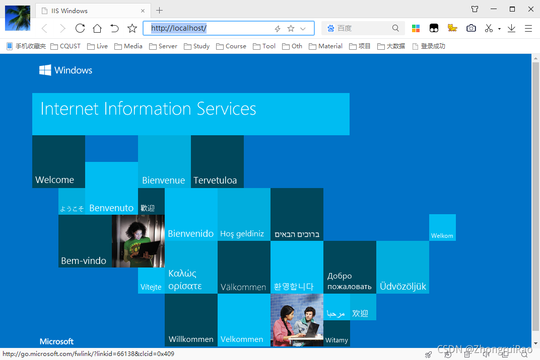The width and height of the screenshot is (540, 360).
Task: Click the scissors tool icon
Action: (x=489, y=28)
